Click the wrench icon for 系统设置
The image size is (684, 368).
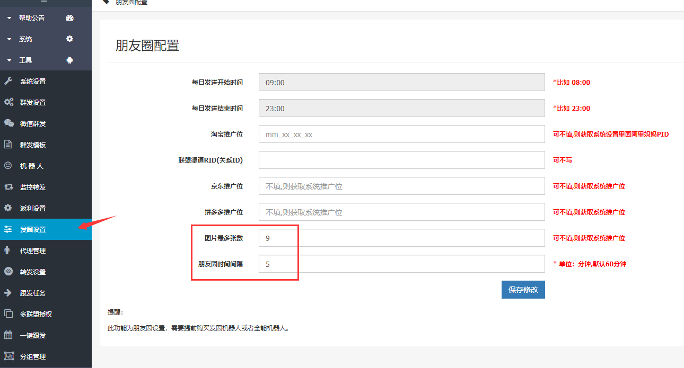(x=8, y=82)
